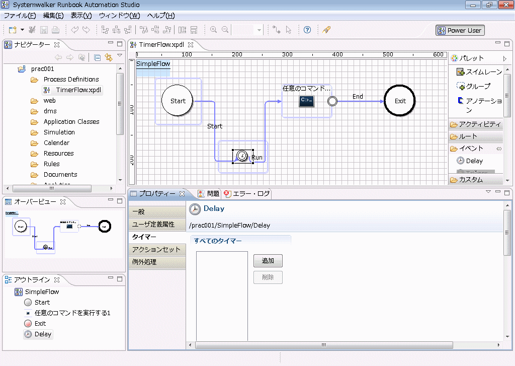Click the 削除 button
Viewport: 515px width, 366px height.
tap(268, 277)
